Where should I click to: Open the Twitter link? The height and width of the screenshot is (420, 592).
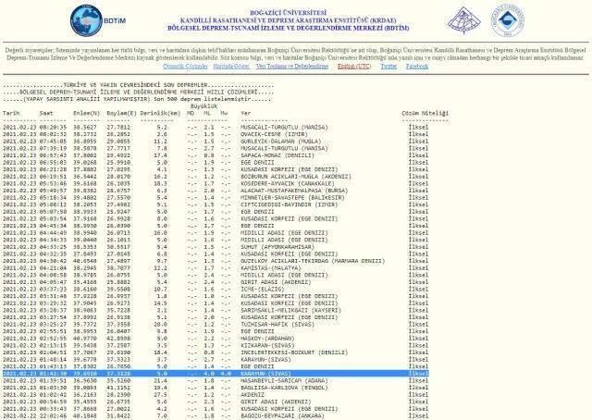pyautogui.click(x=388, y=66)
